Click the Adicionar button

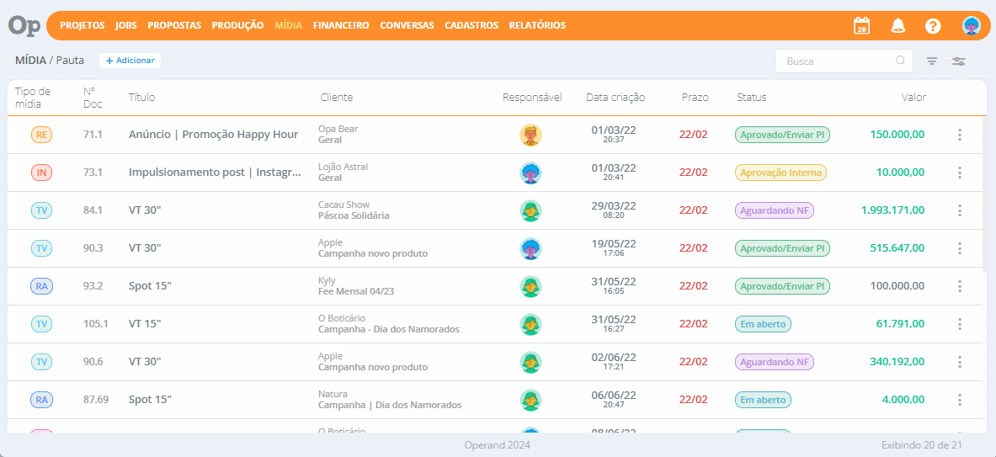click(x=130, y=61)
